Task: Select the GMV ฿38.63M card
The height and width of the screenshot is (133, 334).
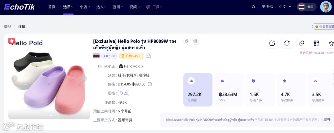Action: [x=229, y=90]
